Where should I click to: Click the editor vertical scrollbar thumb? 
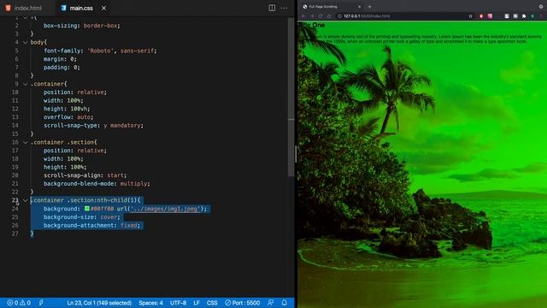click(291, 96)
